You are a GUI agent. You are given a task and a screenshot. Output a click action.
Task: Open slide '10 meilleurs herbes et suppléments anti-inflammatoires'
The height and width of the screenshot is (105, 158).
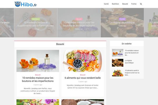[x=36, y=24]
